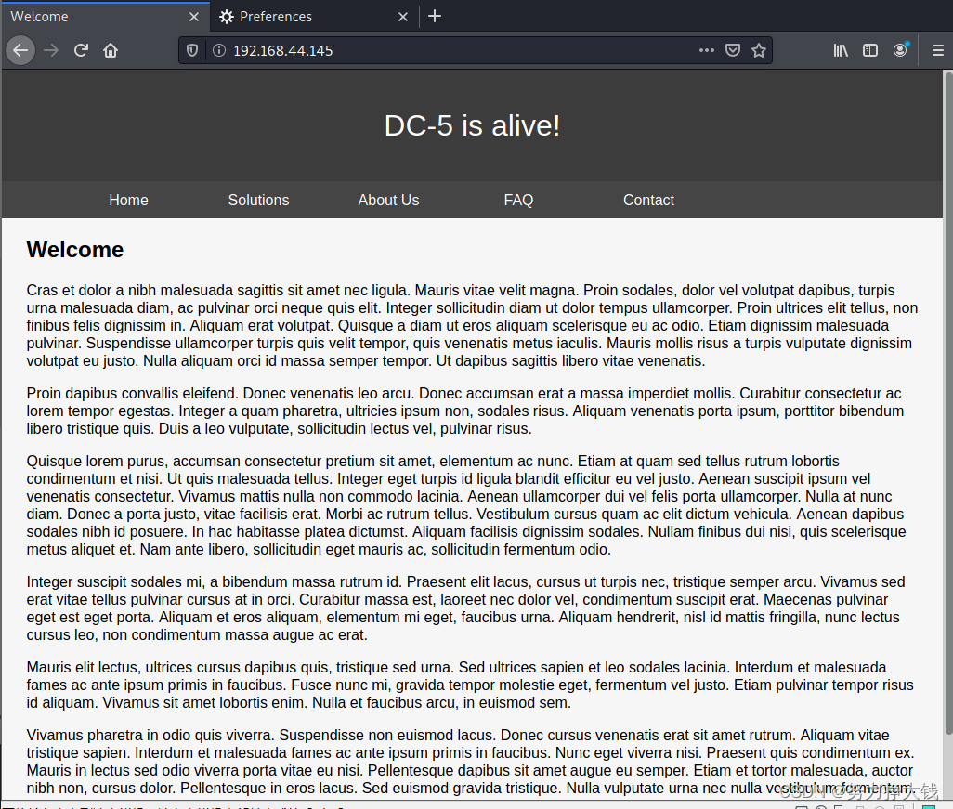953x809 pixels.
Task: Open the Firefox account menu
Action: coord(901,50)
